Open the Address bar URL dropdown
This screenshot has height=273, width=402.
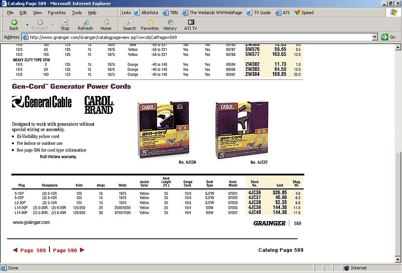[375, 37]
